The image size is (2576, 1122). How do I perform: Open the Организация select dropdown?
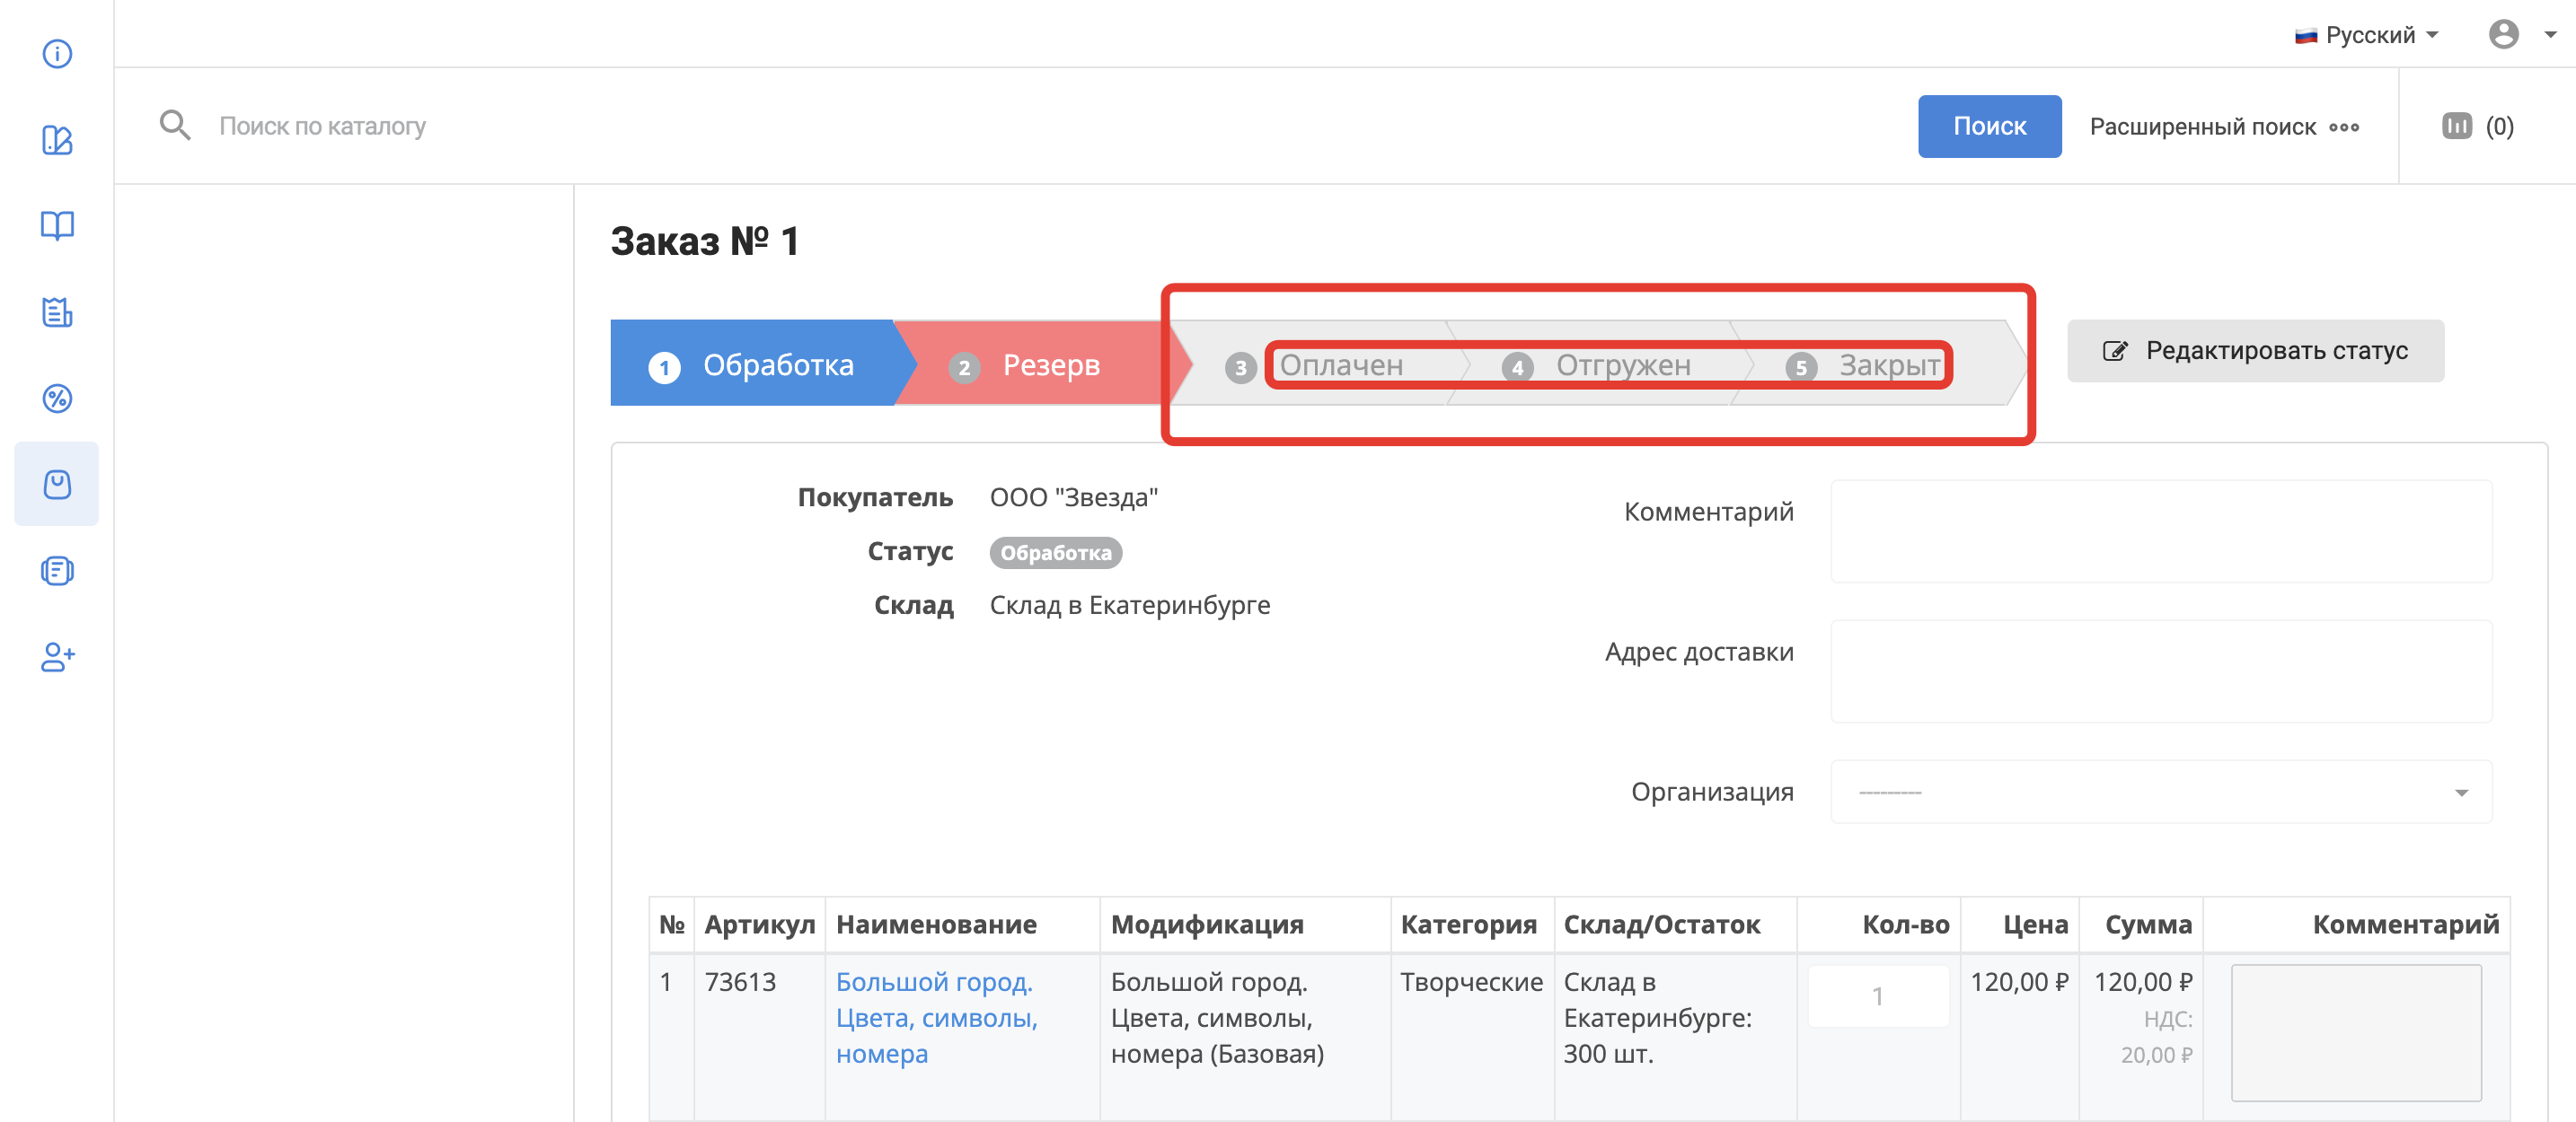[2160, 793]
